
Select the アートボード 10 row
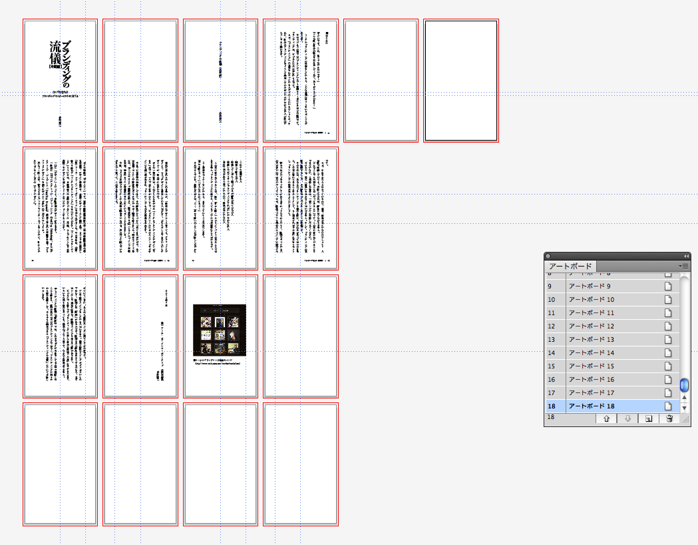click(613, 299)
